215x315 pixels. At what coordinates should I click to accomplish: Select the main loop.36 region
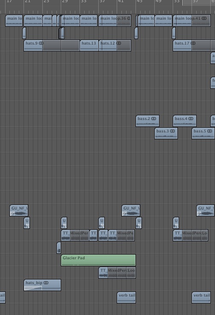pyautogui.click(x=115, y=21)
